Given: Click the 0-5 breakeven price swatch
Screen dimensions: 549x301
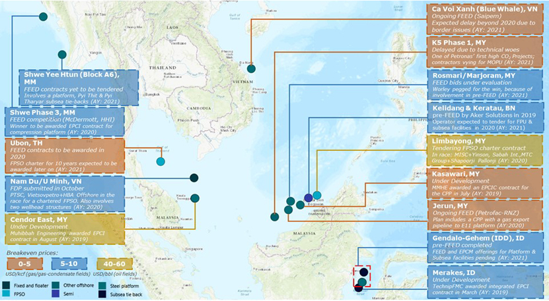Looking at the screenshot, I should (24, 263).
